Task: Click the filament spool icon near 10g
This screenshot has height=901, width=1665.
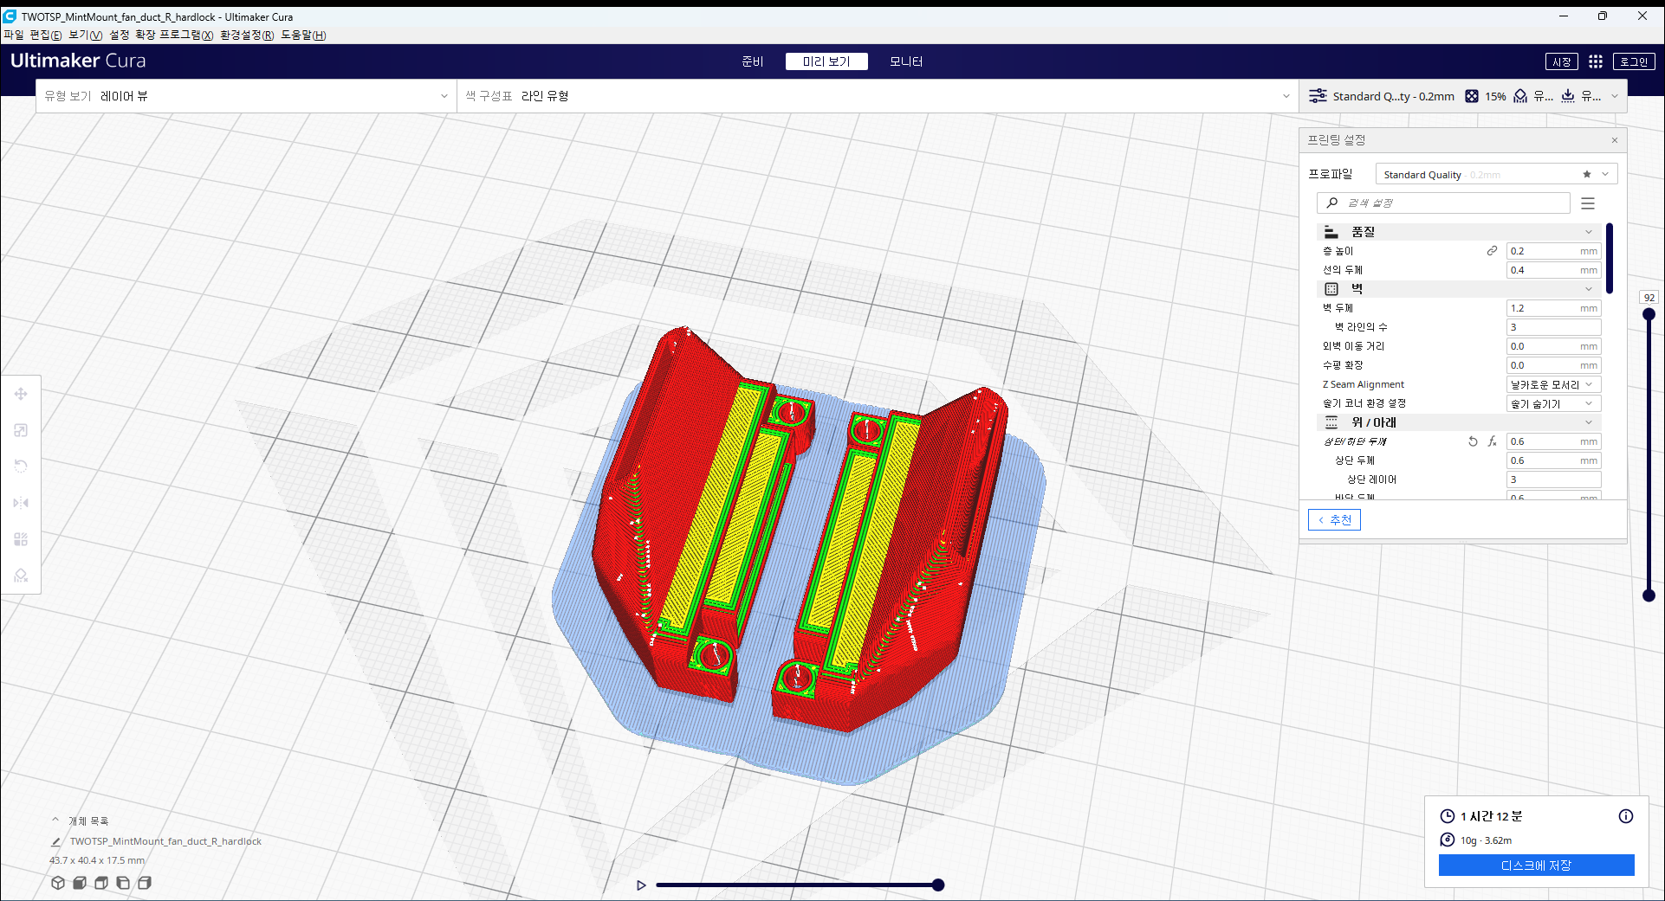Action: point(1448,840)
